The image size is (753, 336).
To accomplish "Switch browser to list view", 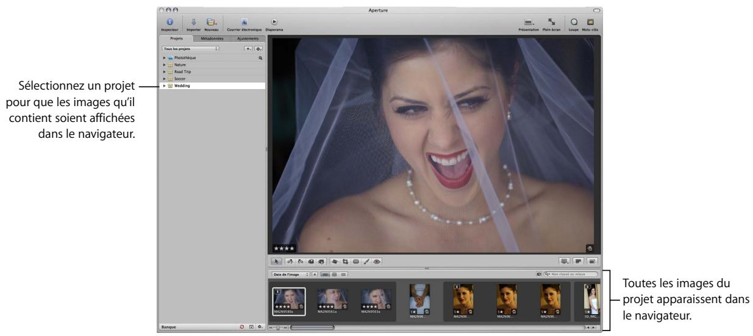I will (343, 275).
